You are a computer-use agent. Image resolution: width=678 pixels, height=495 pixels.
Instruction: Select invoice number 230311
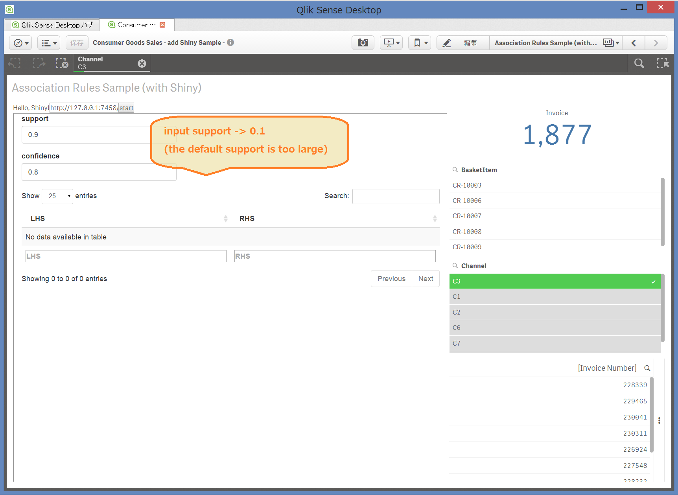549,433
